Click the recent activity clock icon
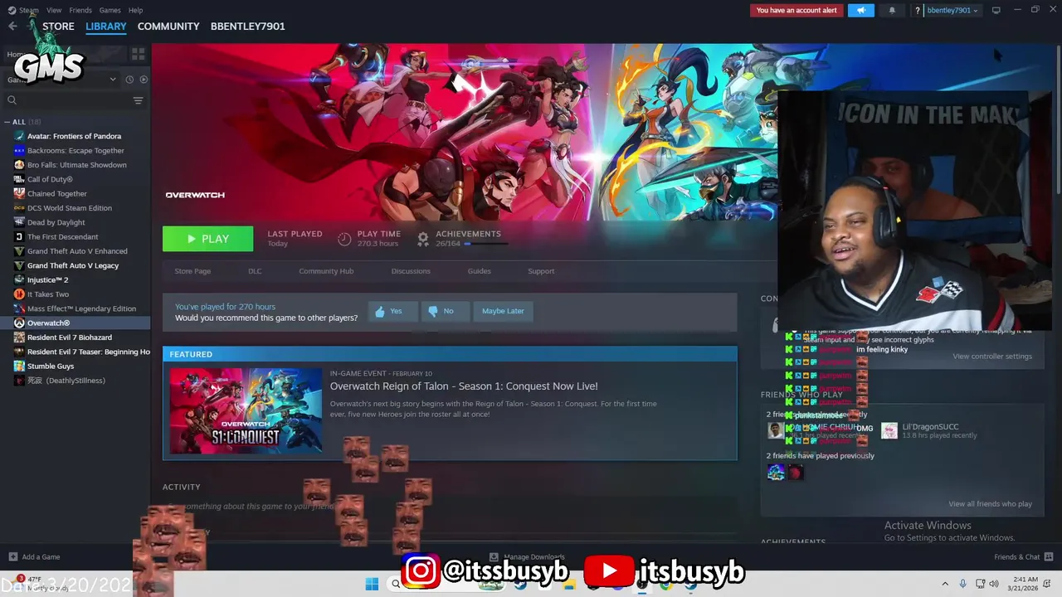This screenshot has height=597, width=1062. (129, 80)
